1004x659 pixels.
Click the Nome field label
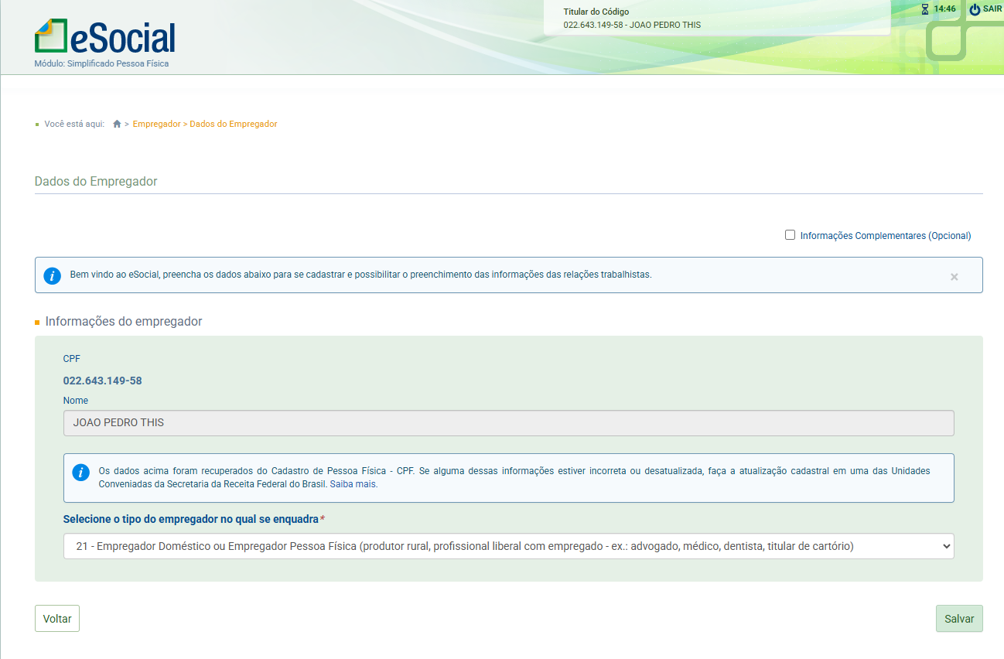(x=76, y=401)
